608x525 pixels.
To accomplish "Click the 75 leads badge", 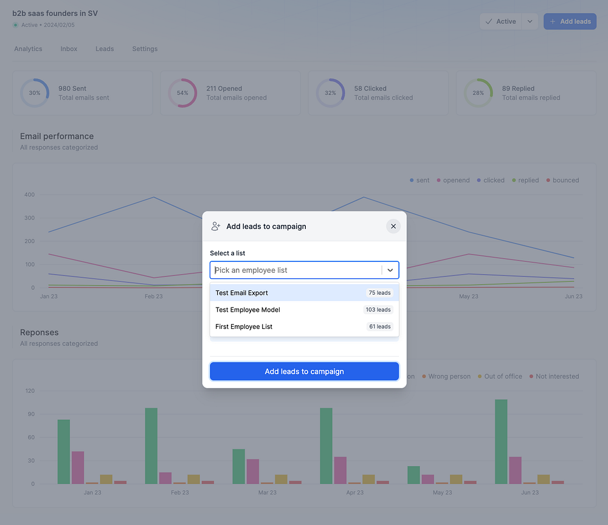I will pos(379,293).
